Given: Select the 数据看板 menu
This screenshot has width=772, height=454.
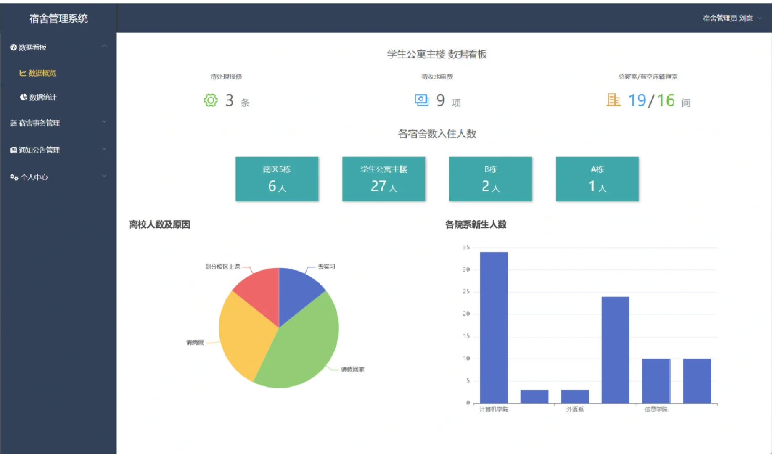Looking at the screenshot, I should point(58,47).
